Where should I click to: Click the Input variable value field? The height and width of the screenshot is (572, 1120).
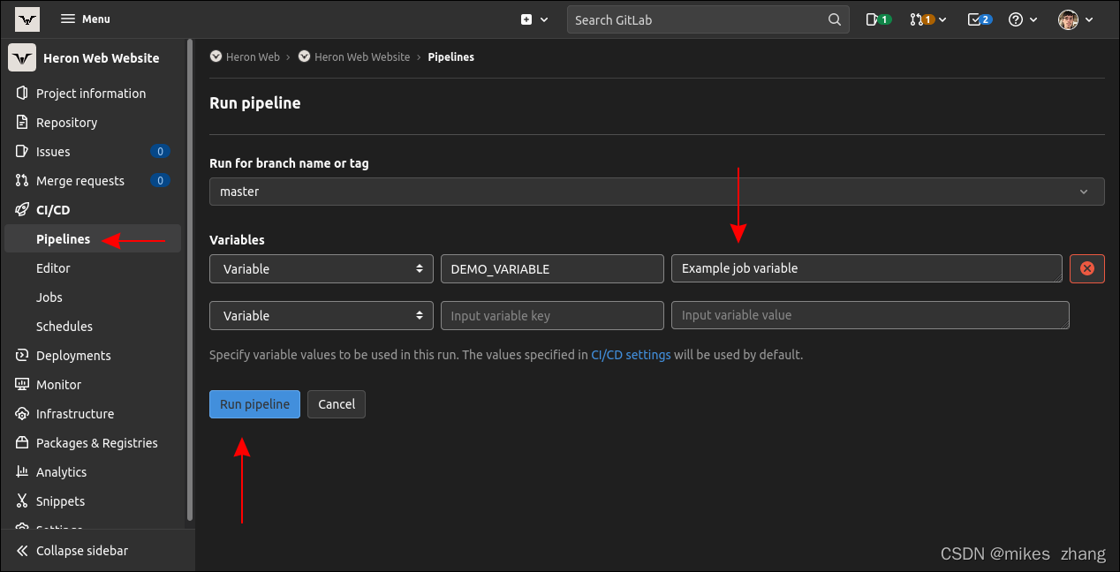[x=870, y=315]
